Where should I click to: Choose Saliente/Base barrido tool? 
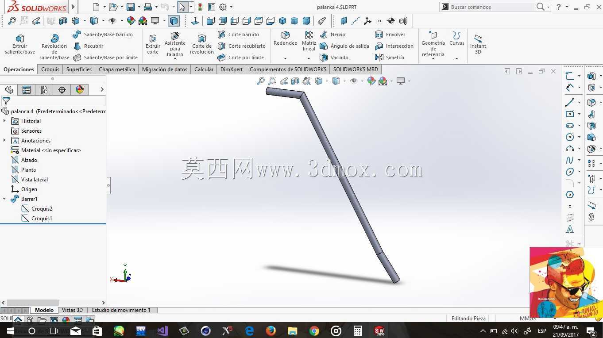103,35
